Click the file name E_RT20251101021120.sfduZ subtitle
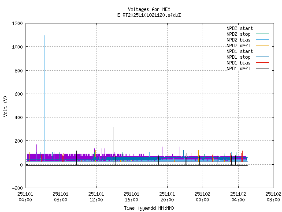This screenshot has width=282, height=212. pyautogui.click(x=149, y=15)
